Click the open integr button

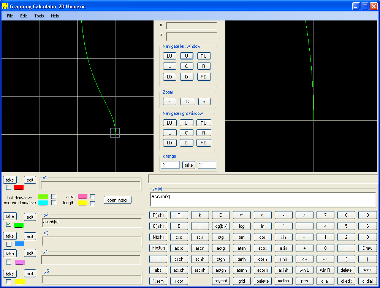(x=117, y=200)
